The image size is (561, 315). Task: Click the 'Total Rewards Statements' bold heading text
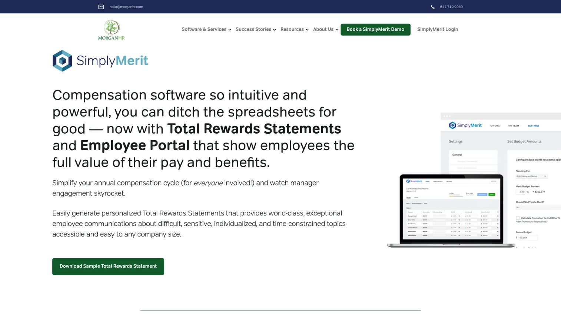click(254, 129)
